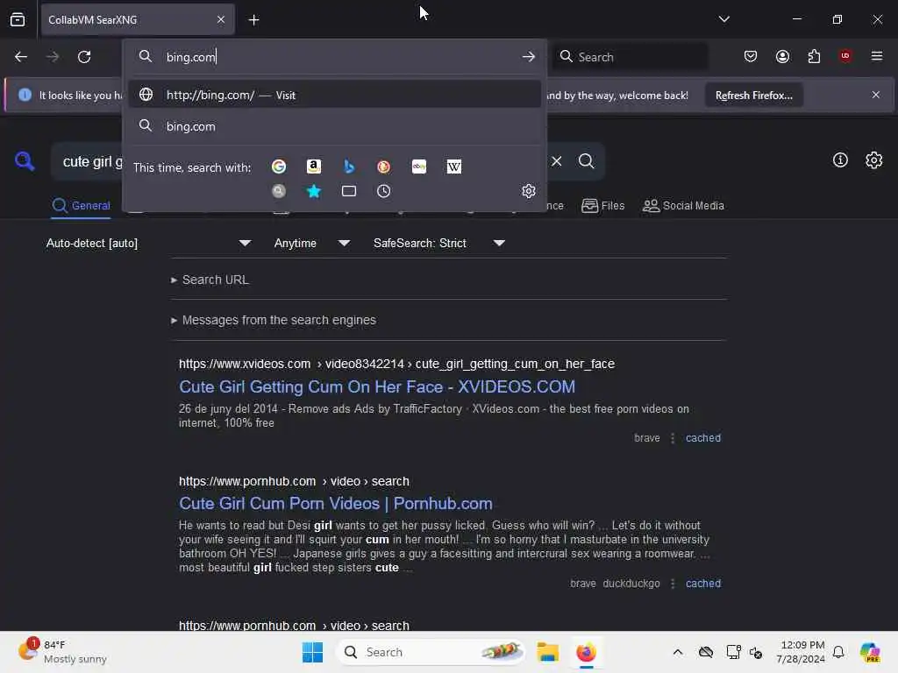The height and width of the screenshot is (673, 898).
Task: Open SearXNG about info icon
Action: pos(840,160)
